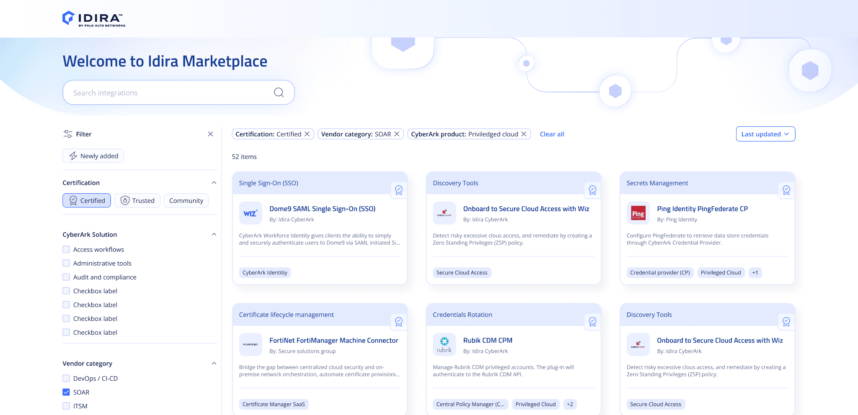Close the Filter panel with its X
The height and width of the screenshot is (415, 858).
click(x=210, y=134)
